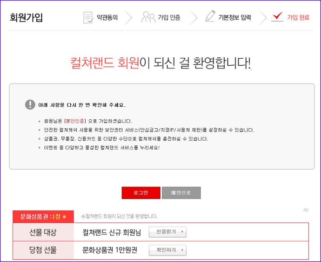
Task: Click the 가입 인증 people icon
Action: [x=148, y=17]
